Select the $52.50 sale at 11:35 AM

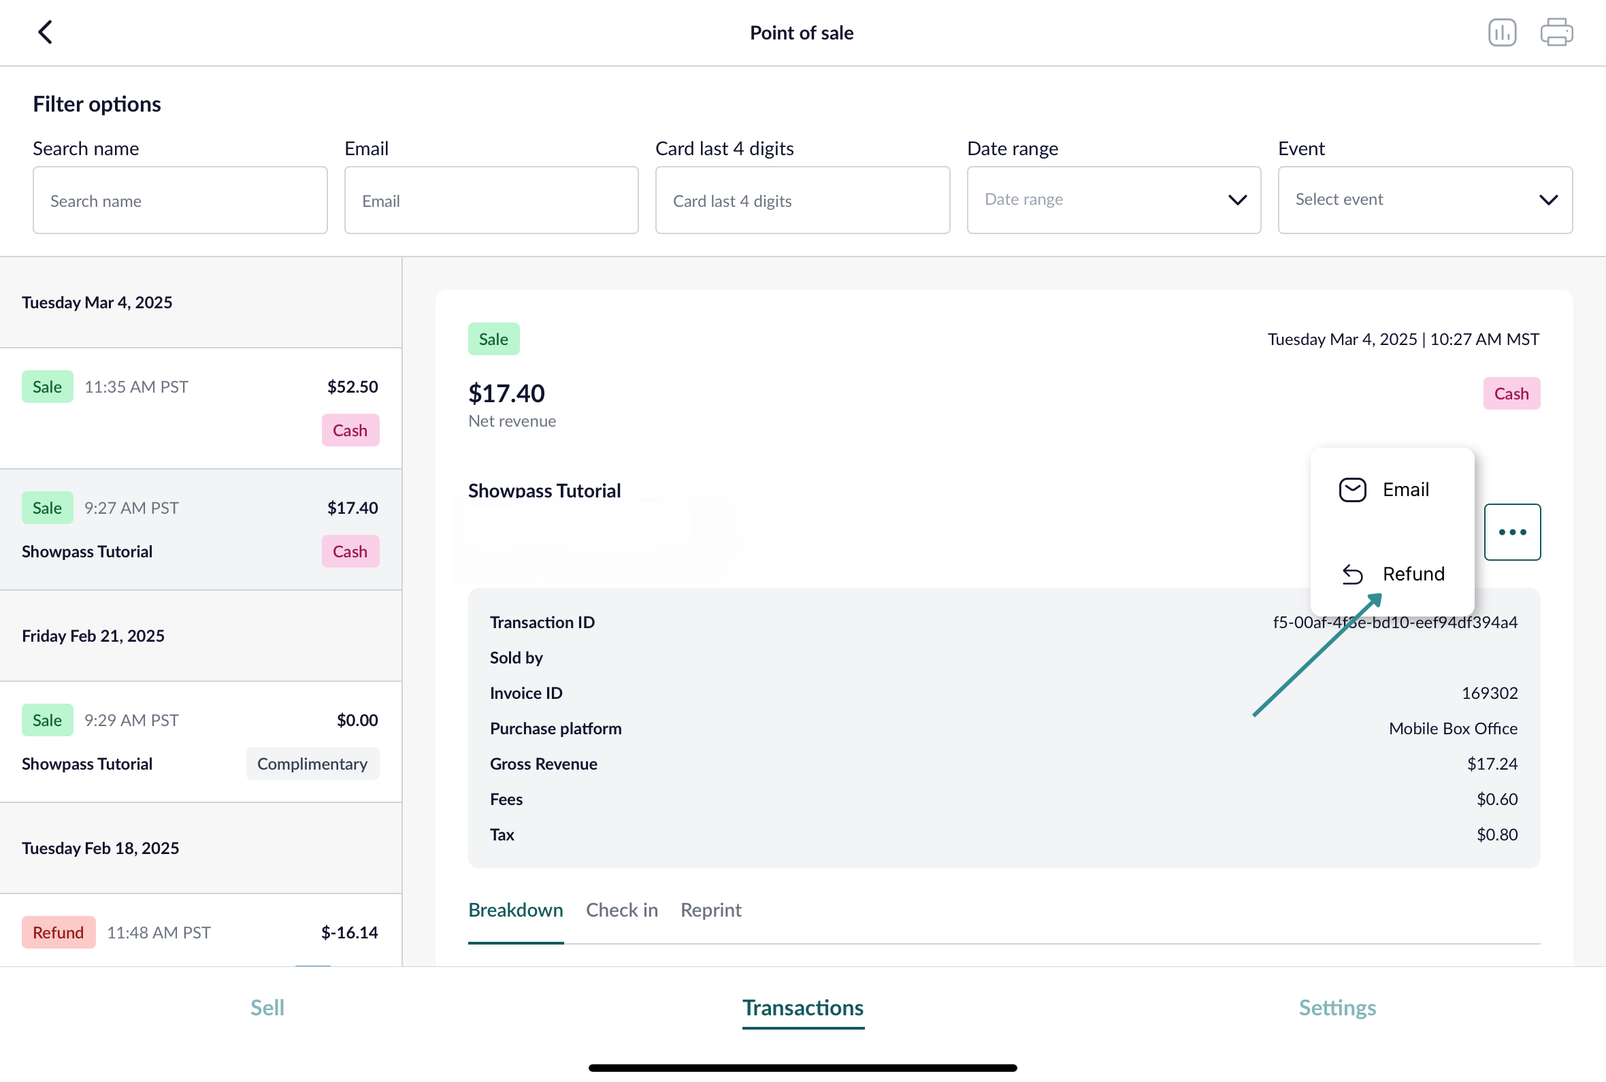click(x=201, y=408)
